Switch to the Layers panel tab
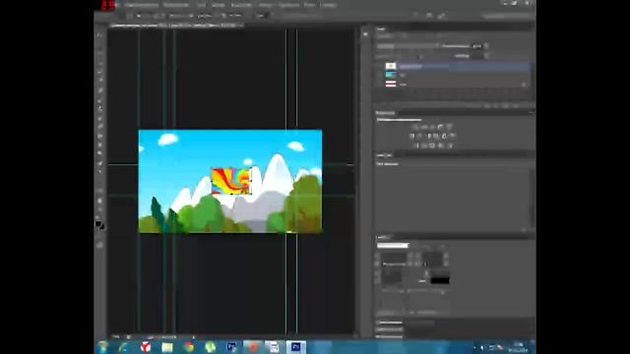630x354 pixels. [382, 29]
